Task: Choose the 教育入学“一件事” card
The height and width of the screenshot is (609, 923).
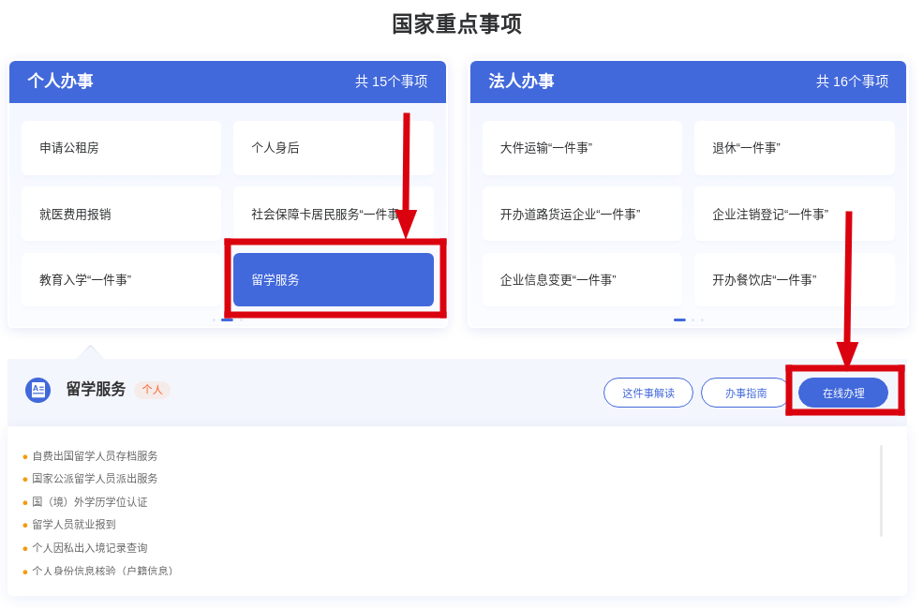Action: (x=121, y=279)
